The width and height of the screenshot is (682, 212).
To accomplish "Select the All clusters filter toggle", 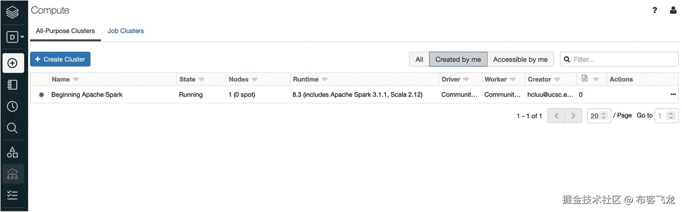I will [x=419, y=59].
